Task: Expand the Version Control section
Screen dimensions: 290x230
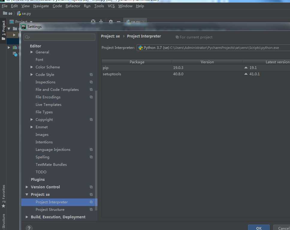Action: [27, 187]
